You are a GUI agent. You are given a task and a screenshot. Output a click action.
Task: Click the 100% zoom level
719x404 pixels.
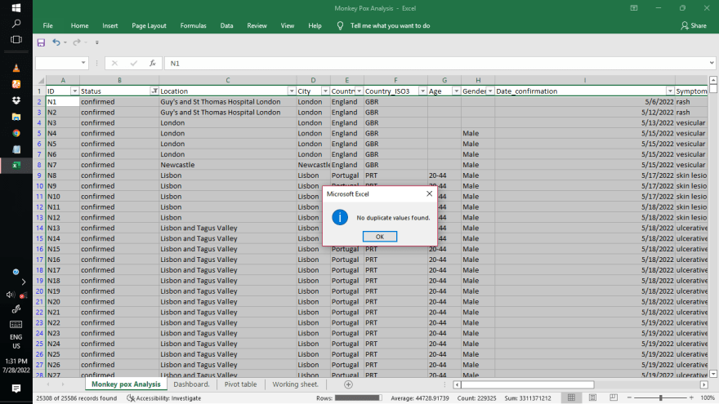pyautogui.click(x=708, y=397)
